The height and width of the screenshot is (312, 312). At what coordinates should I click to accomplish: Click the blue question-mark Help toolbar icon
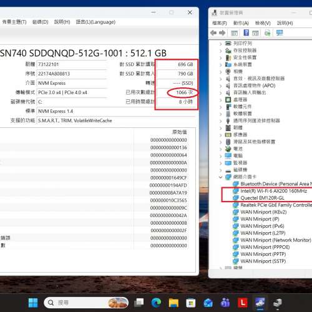tap(246, 33)
